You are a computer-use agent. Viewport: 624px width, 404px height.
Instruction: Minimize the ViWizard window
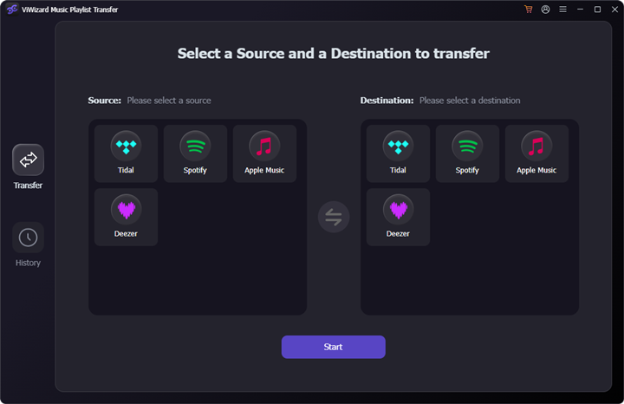[580, 10]
